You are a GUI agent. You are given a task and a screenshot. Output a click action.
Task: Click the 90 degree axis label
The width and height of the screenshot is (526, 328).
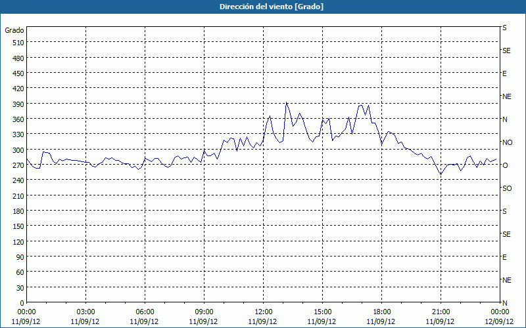coord(20,257)
